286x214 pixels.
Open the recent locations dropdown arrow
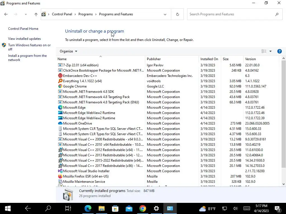click(x=26, y=14)
